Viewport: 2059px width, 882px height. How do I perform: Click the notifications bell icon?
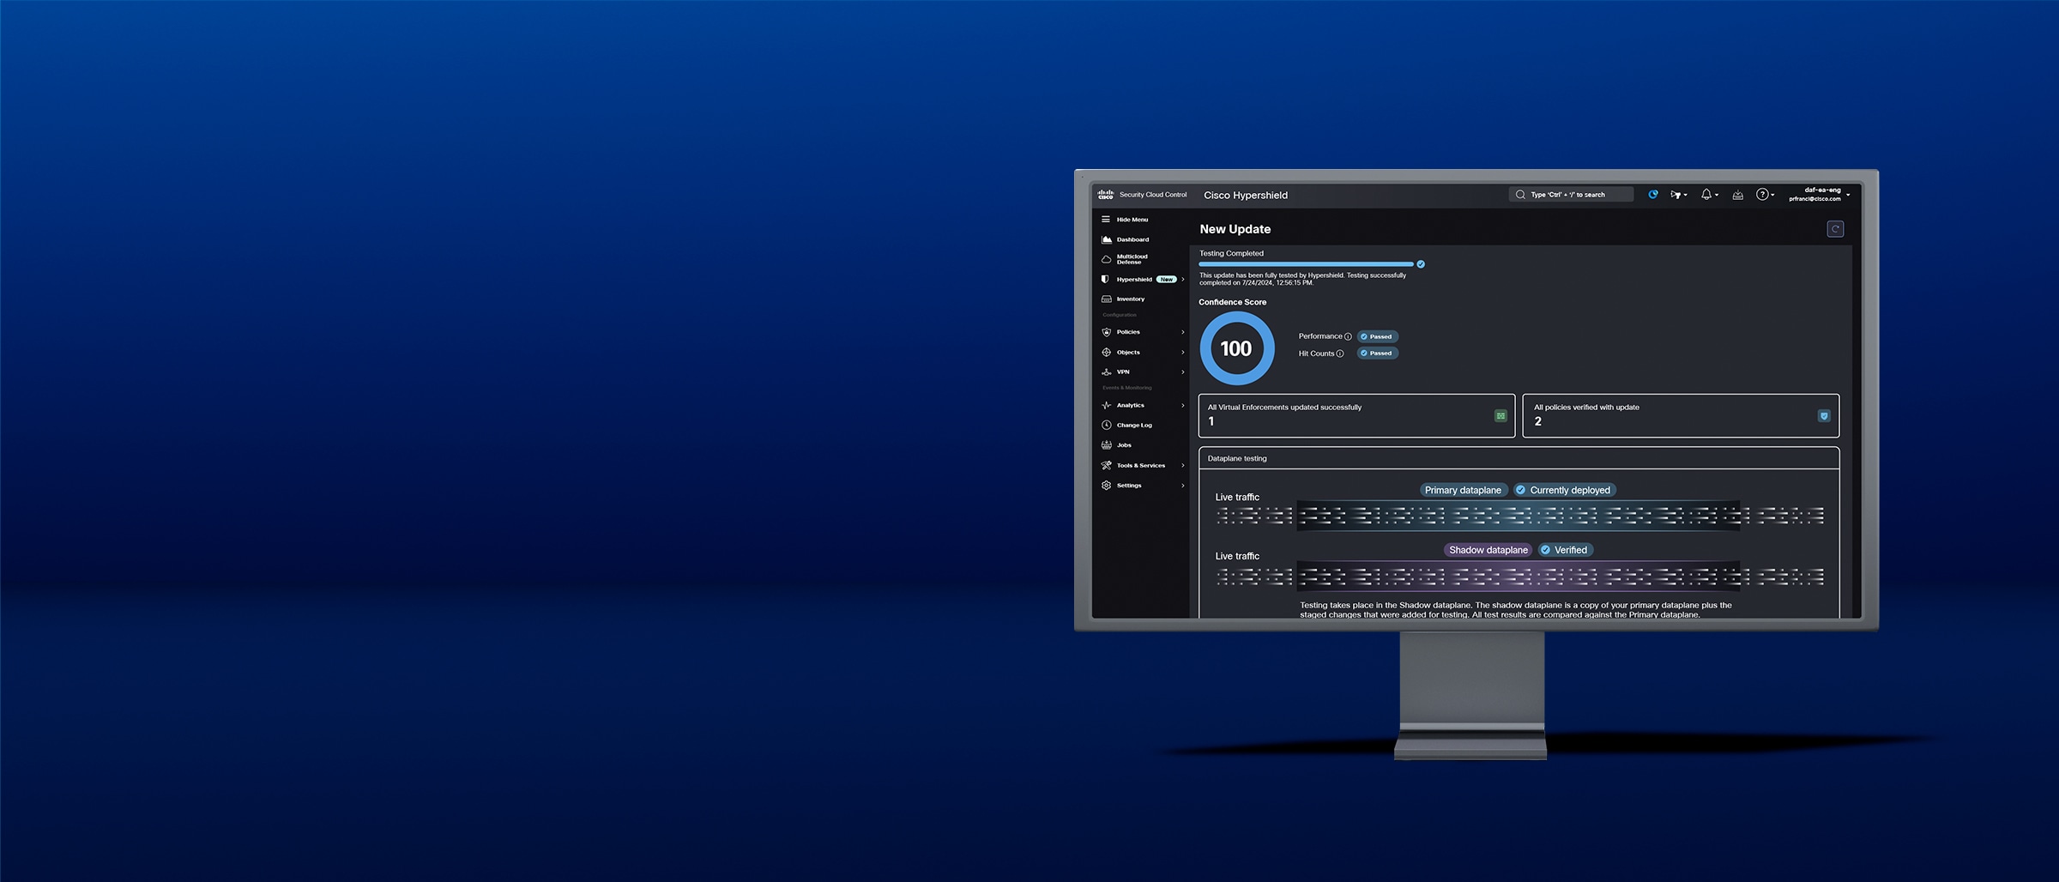click(x=1706, y=195)
